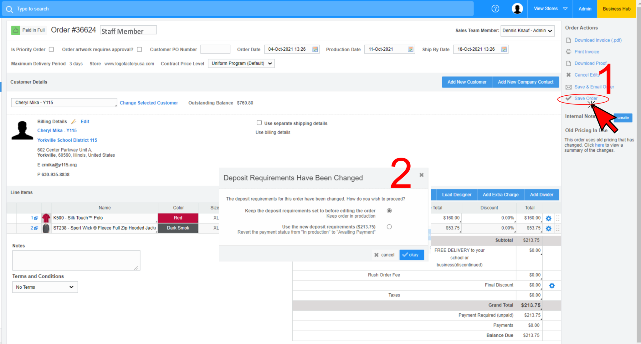Screen dimensions: 641x344
Task: Click Print Invoice printer icon
Action: click(568, 52)
